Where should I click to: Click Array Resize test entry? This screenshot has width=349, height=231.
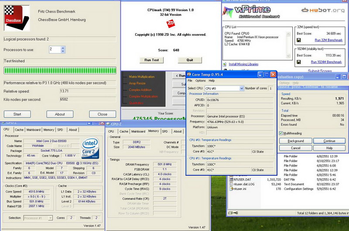pyautogui.click(x=137, y=83)
